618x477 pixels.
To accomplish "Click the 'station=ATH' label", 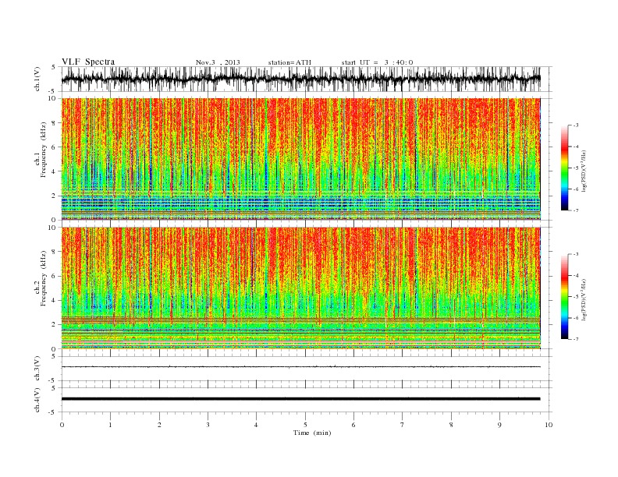I will [x=289, y=62].
